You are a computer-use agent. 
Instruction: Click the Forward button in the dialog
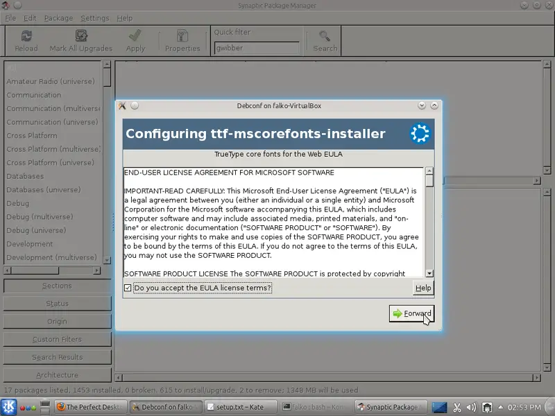pyautogui.click(x=411, y=313)
